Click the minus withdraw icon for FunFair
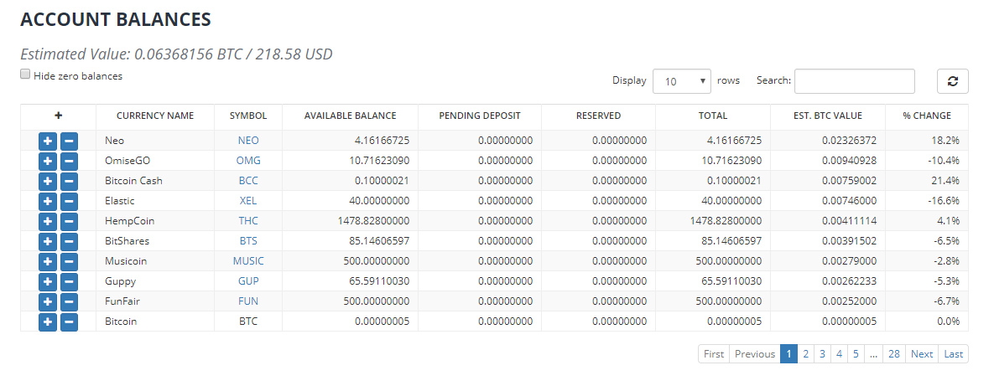Screen dimensions: 994x391 pyautogui.click(x=69, y=301)
